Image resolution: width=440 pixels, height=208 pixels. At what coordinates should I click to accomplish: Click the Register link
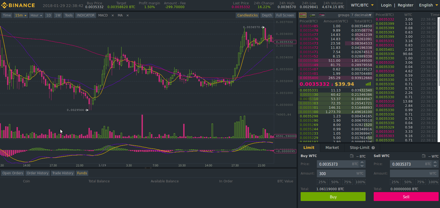tap(405, 5)
